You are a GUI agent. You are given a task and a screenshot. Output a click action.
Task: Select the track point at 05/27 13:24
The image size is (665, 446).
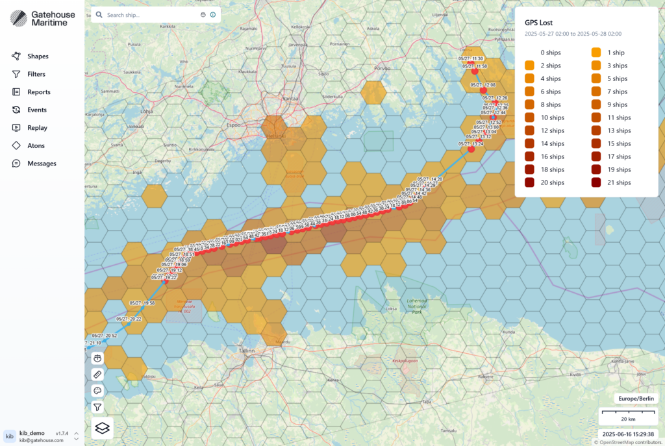471,149
